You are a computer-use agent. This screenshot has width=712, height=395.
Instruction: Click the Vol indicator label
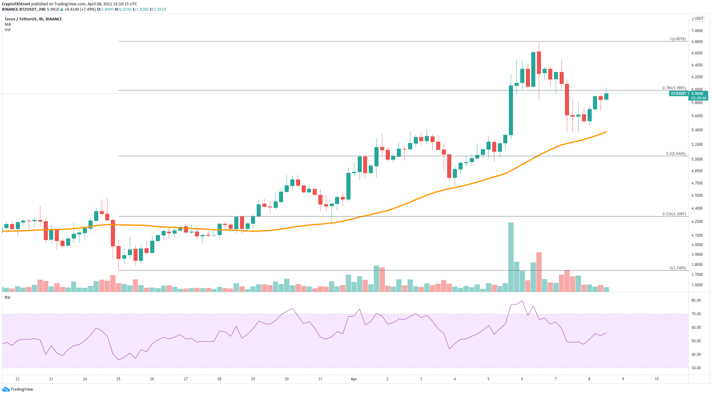(x=8, y=30)
